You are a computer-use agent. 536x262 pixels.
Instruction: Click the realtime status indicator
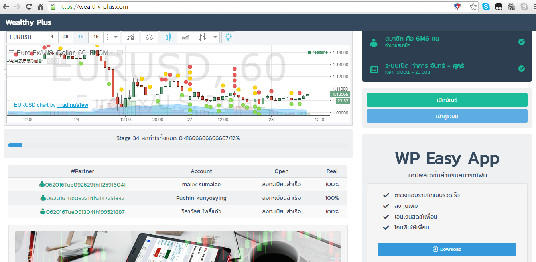tap(318, 53)
